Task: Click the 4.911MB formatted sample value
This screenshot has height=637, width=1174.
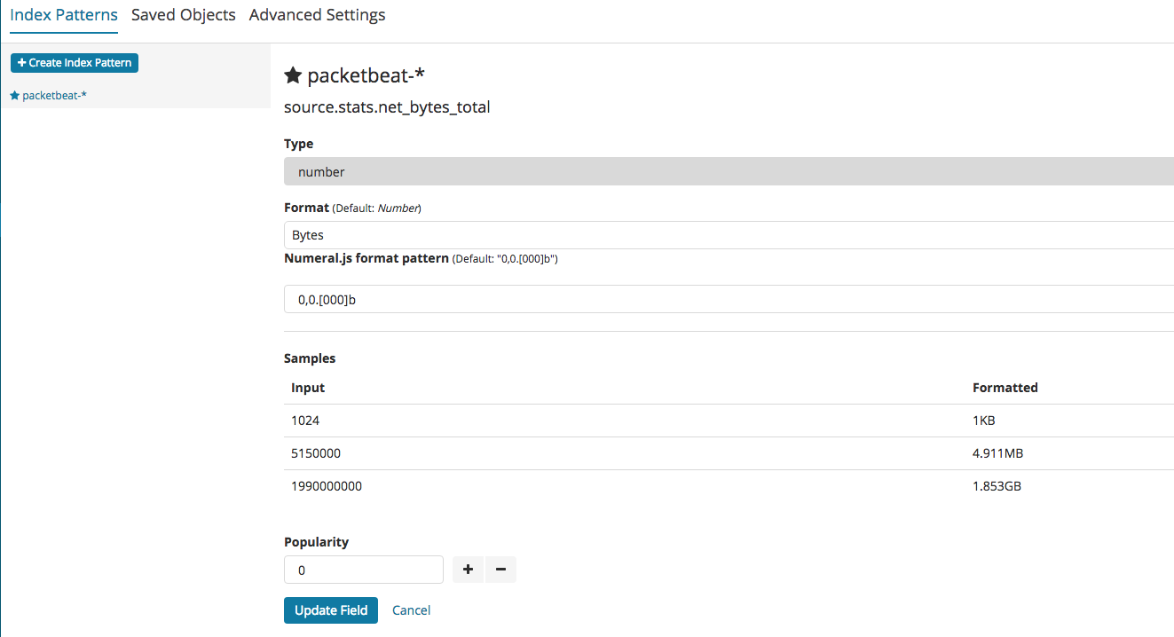Action: pos(997,453)
